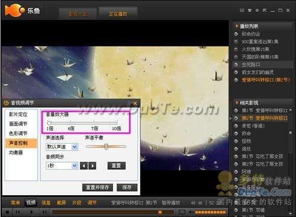The image size is (296, 217).
Task: Click the audio sync forward arrow button
Action: (x=92, y=166)
